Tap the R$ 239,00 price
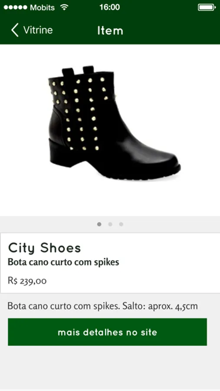 pos(27,281)
